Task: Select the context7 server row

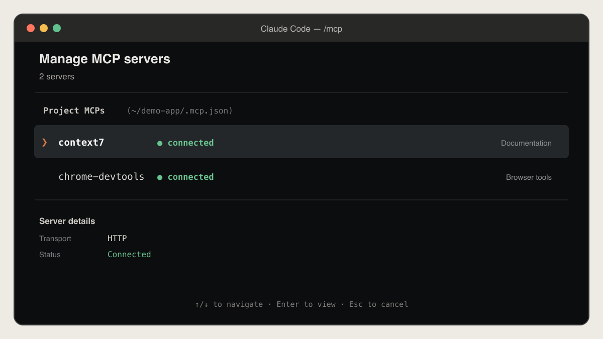Action: (x=301, y=142)
